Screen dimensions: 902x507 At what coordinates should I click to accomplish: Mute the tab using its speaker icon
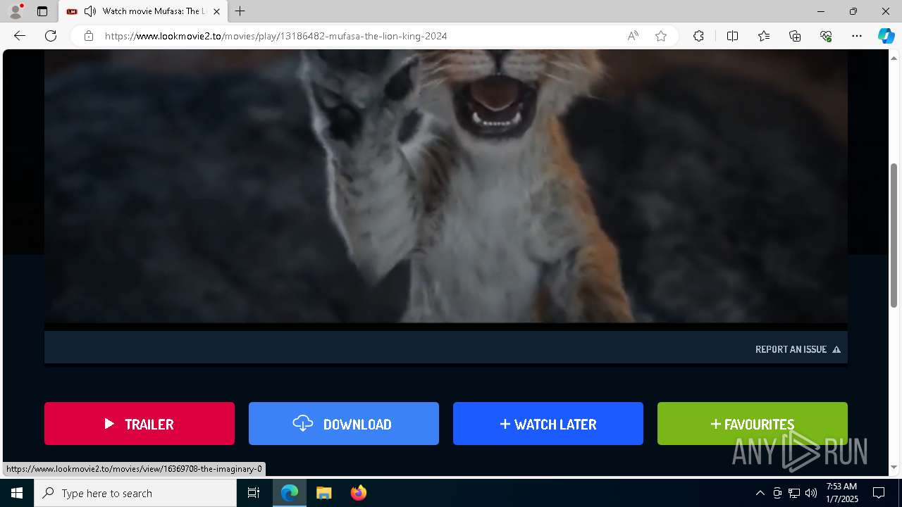[89, 11]
